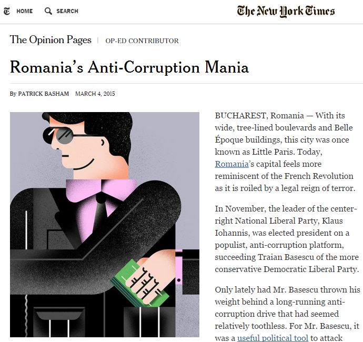Click the OP-ED CONTRIBUTOR label
This screenshot has width=363, height=342.
coord(142,41)
